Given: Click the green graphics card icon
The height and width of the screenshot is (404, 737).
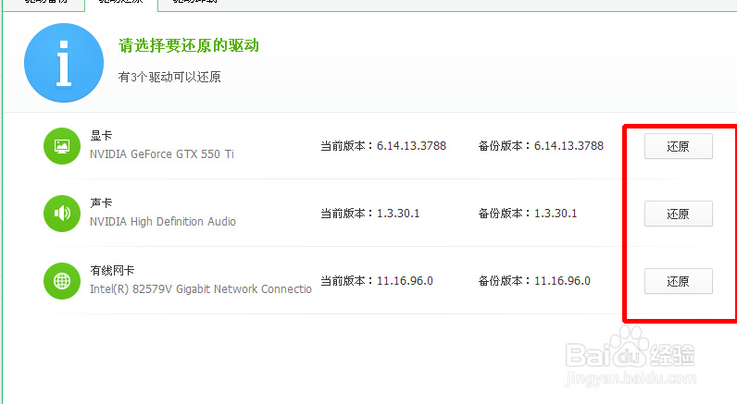Looking at the screenshot, I should point(62,146).
